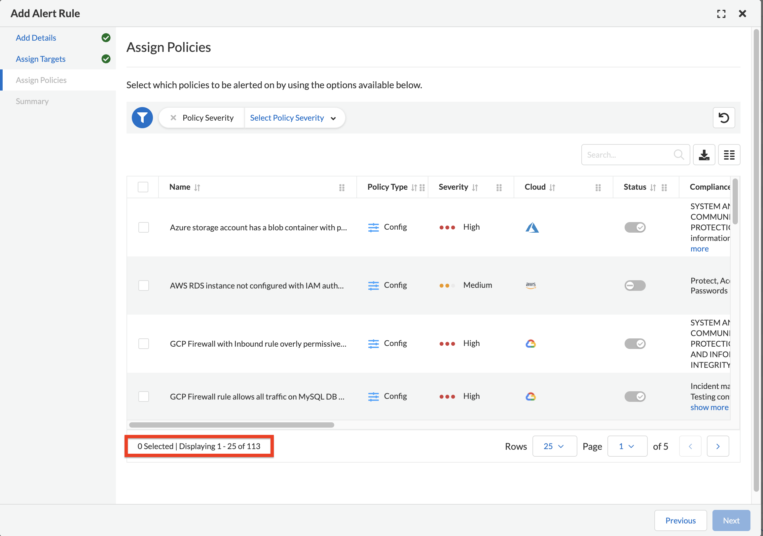The width and height of the screenshot is (763, 536).
Task: Switch to Assign Targets step
Action: [41, 59]
